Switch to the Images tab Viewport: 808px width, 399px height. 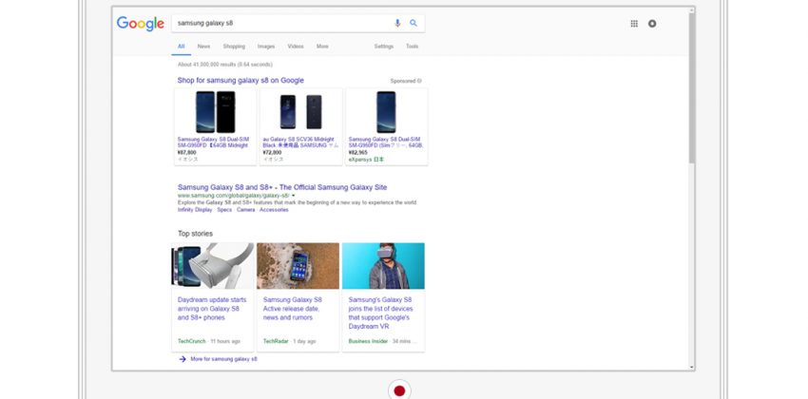(x=266, y=47)
